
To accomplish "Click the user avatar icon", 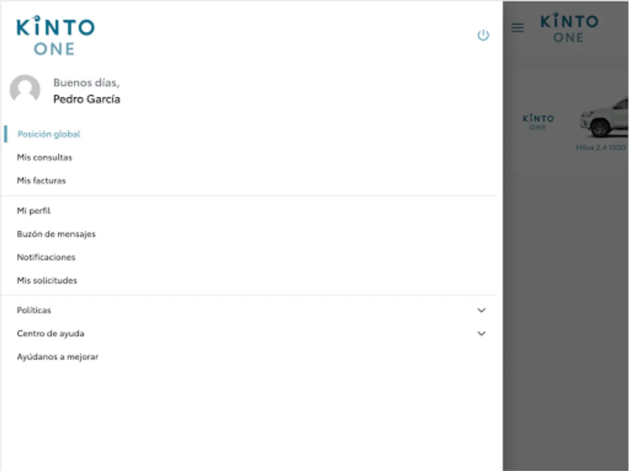I will (x=25, y=90).
